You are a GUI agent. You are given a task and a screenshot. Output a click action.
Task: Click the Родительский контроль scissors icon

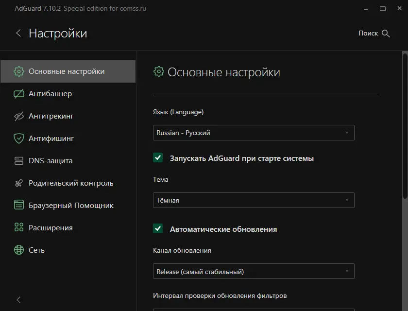click(18, 183)
